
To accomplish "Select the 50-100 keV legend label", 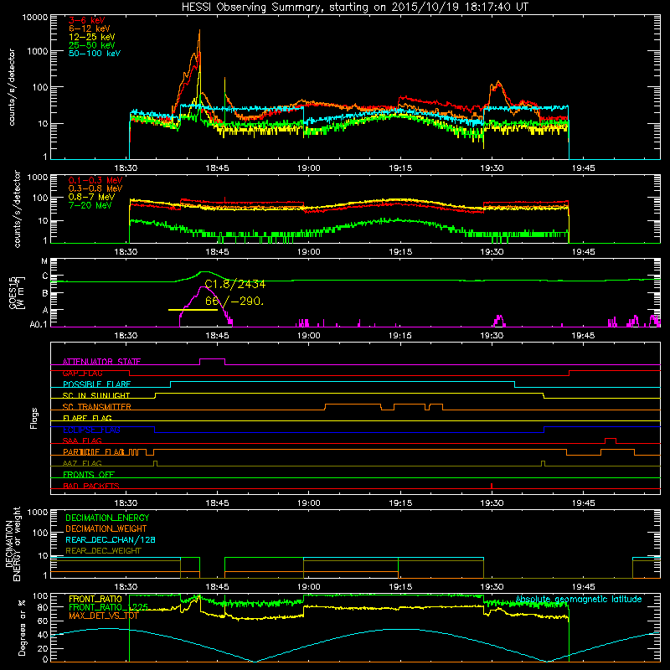I will click(95, 54).
